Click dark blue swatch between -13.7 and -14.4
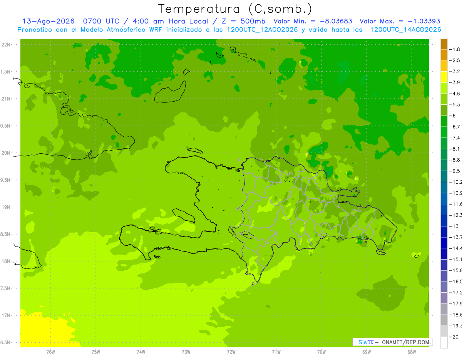 444,243
